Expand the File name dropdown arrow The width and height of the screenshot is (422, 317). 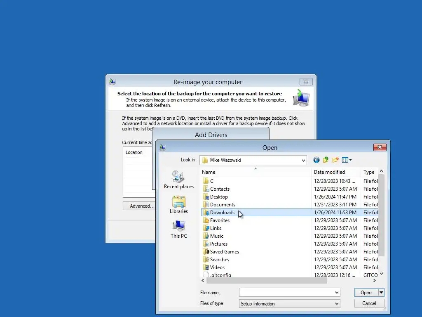point(337,293)
